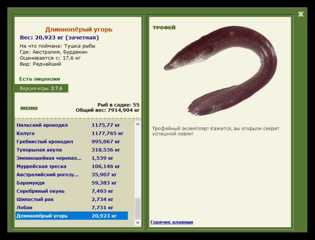Click the Есть лицензия status text
This screenshot has height=240, width=315.
coord(40,79)
